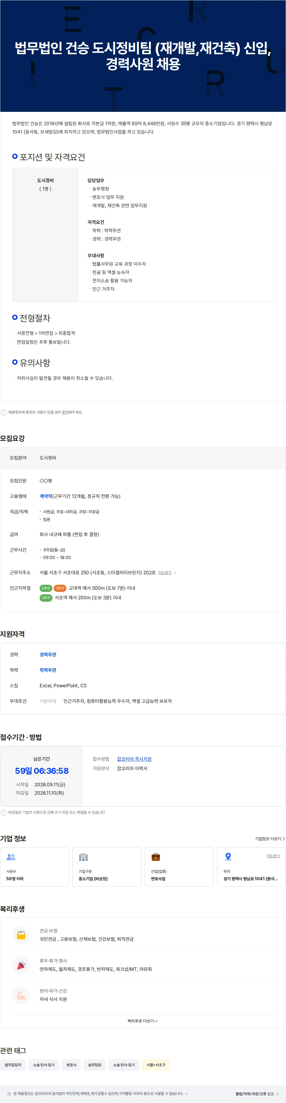286x1103 pixels.
Task: Click 법률사무원 교육 과정 이수자
Action: pos(119,264)
